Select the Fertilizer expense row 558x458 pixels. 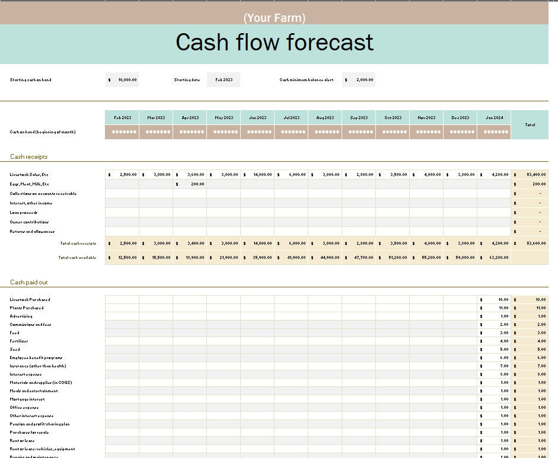(20, 341)
